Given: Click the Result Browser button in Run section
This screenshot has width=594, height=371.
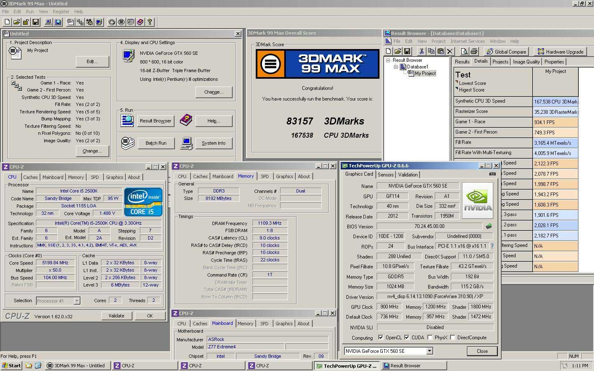Looking at the screenshot, I should point(156,121).
